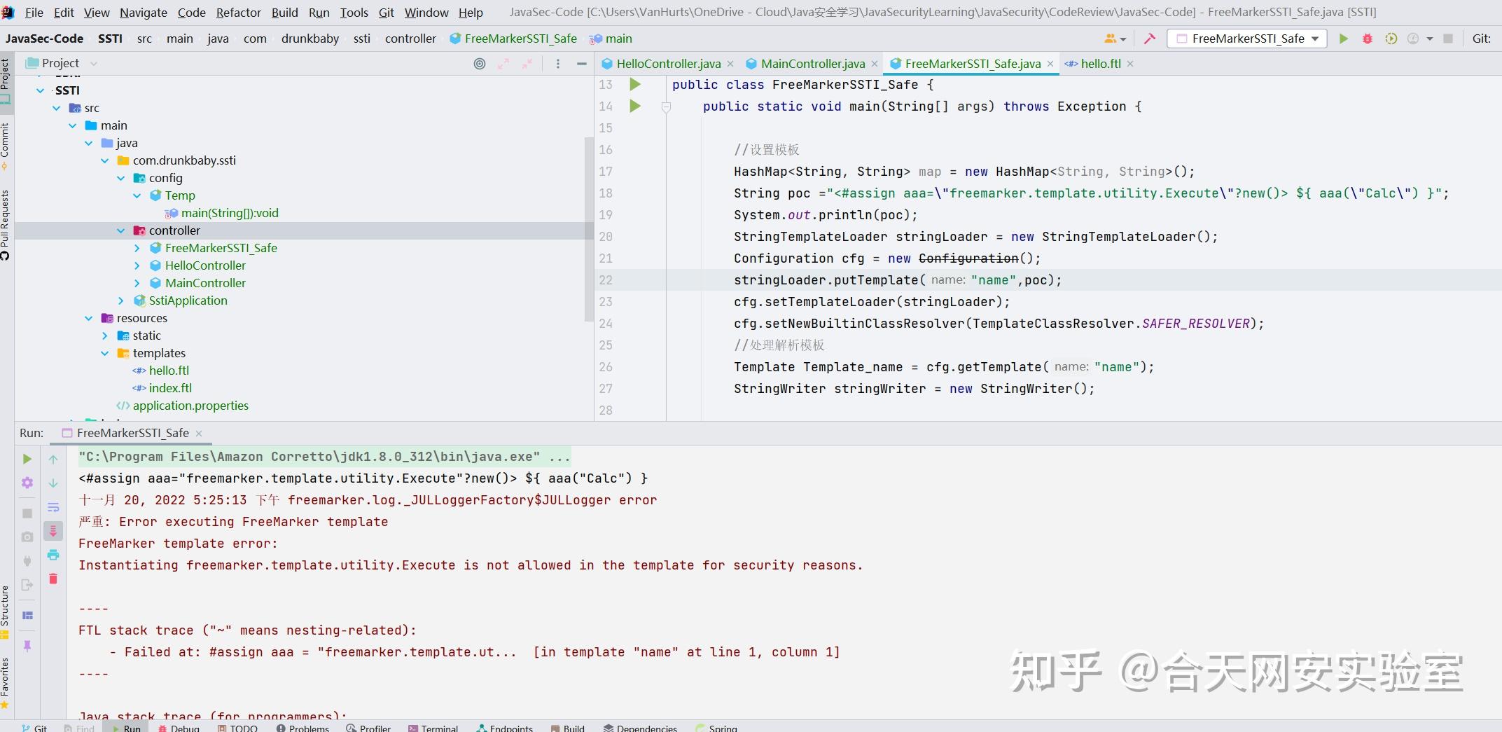
Task: Open the Refactor menu
Action: (x=238, y=12)
